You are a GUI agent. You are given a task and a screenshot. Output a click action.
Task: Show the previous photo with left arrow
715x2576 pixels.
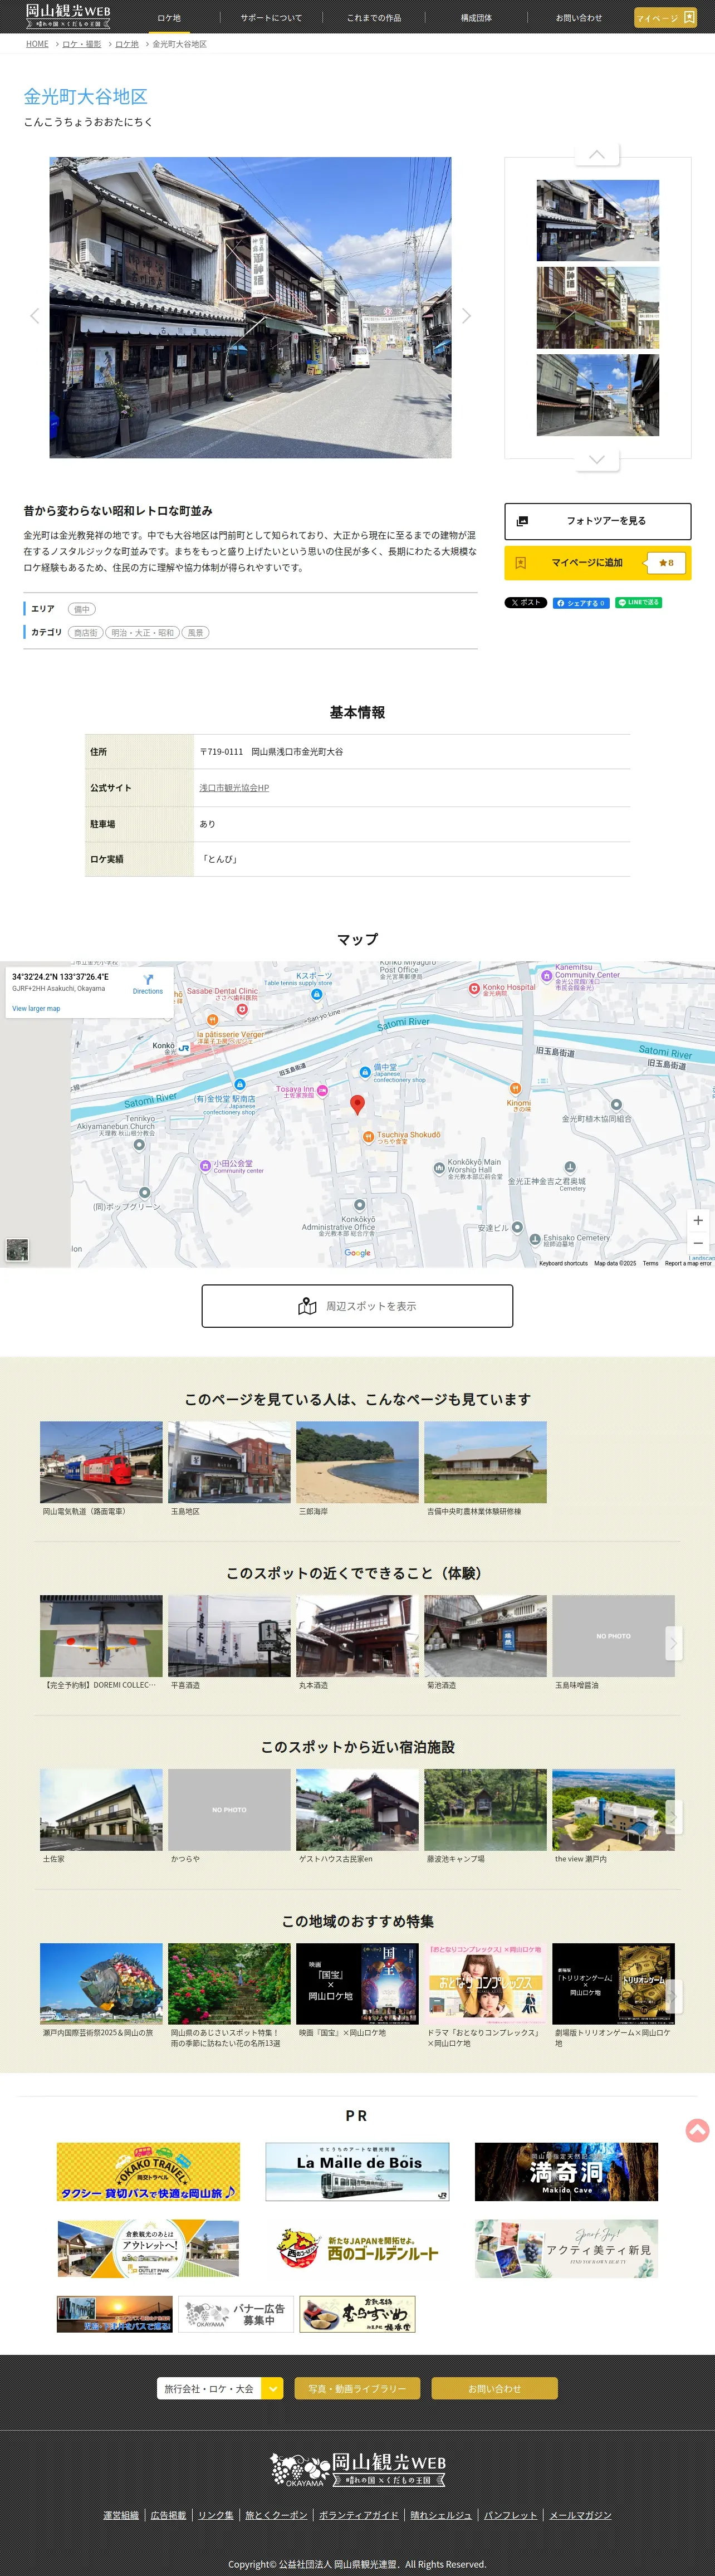coord(35,315)
